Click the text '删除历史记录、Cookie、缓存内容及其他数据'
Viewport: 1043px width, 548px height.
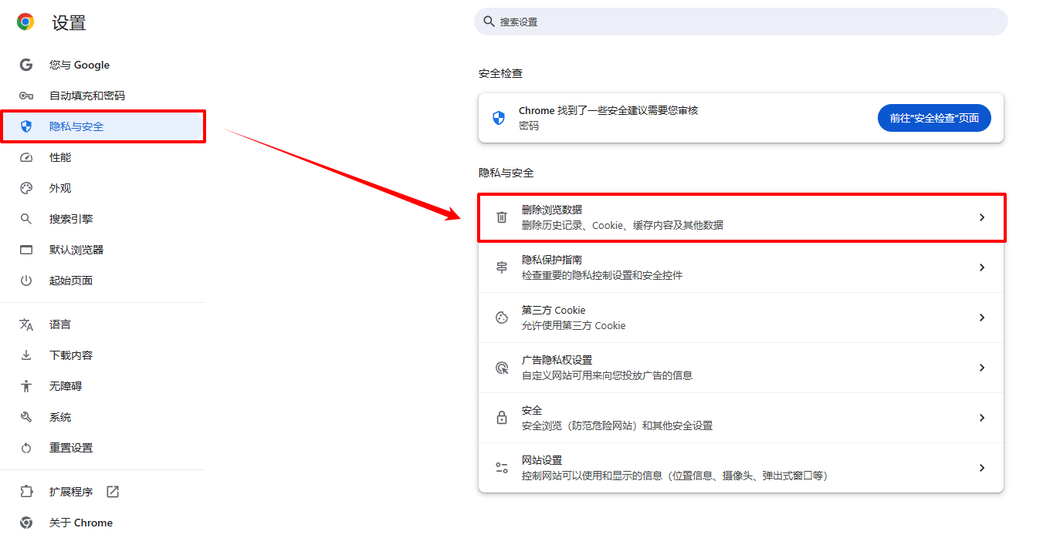(622, 225)
